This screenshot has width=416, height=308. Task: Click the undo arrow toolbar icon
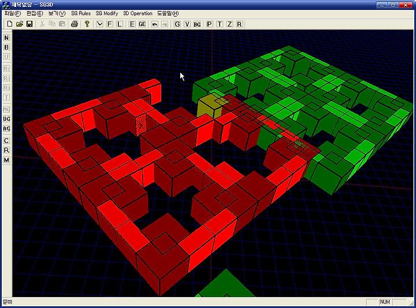point(155,24)
